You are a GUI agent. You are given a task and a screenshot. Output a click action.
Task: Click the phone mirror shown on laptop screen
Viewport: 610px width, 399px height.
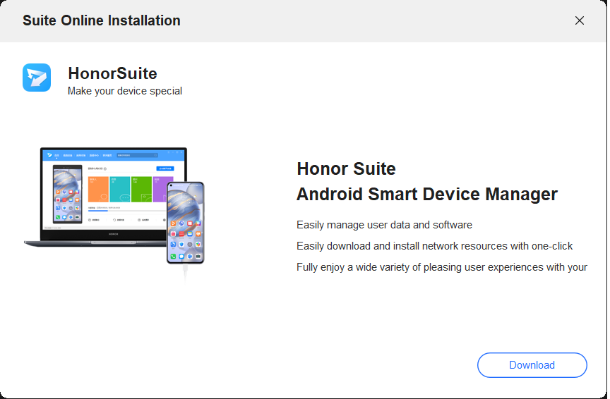coord(68,195)
